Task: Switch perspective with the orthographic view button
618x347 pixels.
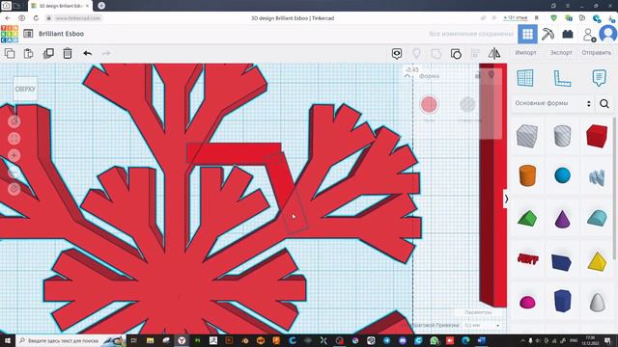Action: pos(14,189)
